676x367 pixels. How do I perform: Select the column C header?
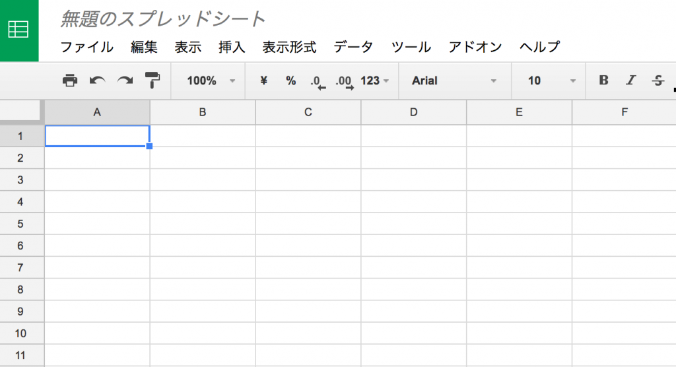click(308, 112)
